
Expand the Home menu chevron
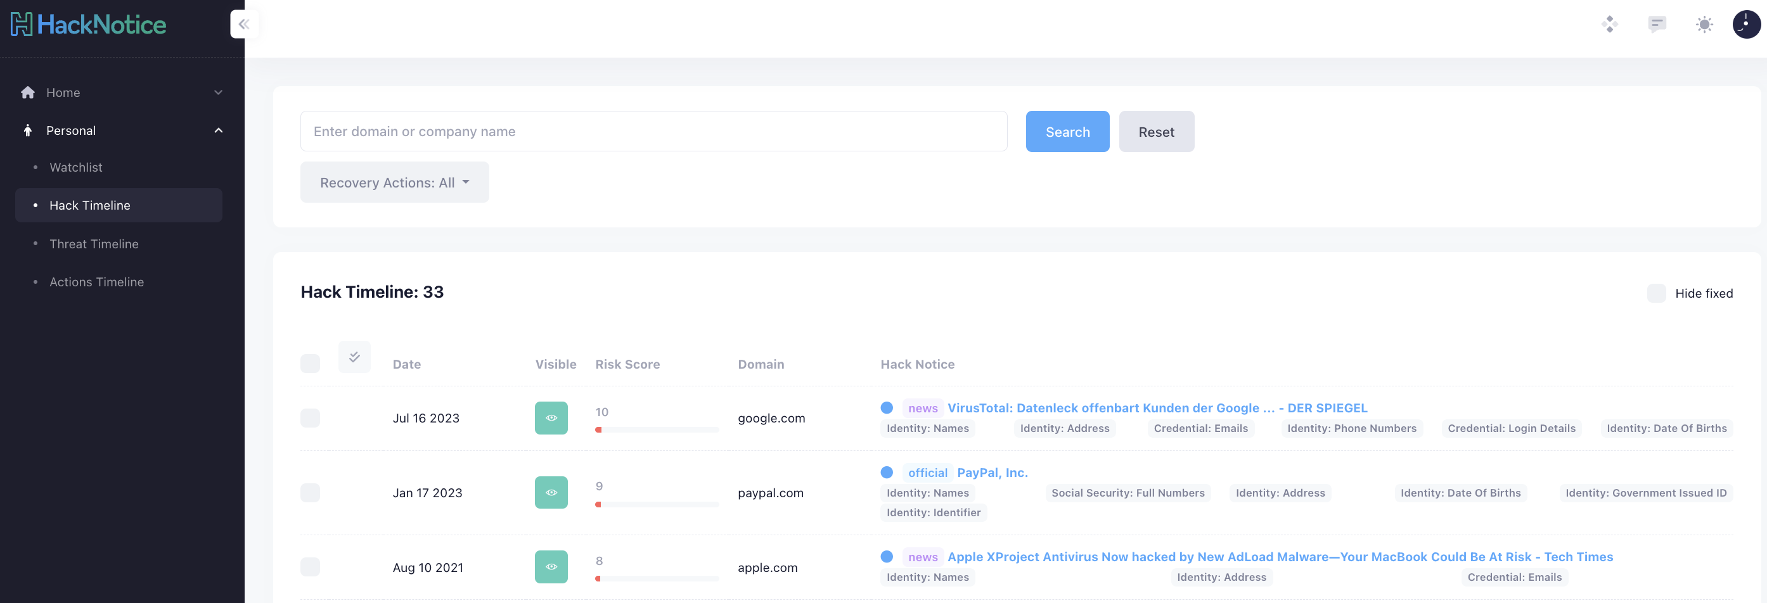[x=218, y=92]
